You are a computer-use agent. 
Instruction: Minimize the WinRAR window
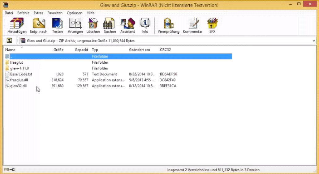pos(291,4)
